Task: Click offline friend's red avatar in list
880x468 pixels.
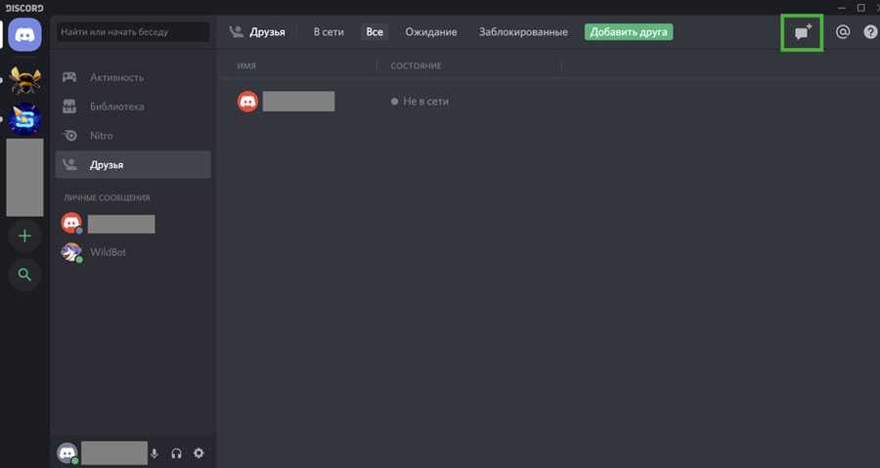Action: 247,102
